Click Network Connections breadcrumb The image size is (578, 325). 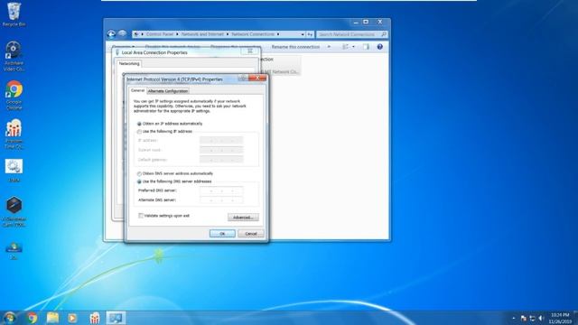[253, 34]
